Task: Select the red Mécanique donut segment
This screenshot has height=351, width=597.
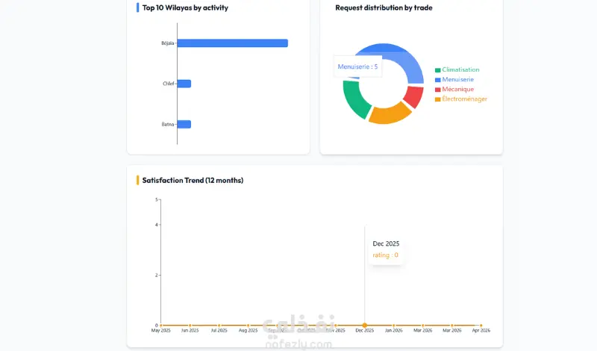Action: pyautogui.click(x=414, y=96)
